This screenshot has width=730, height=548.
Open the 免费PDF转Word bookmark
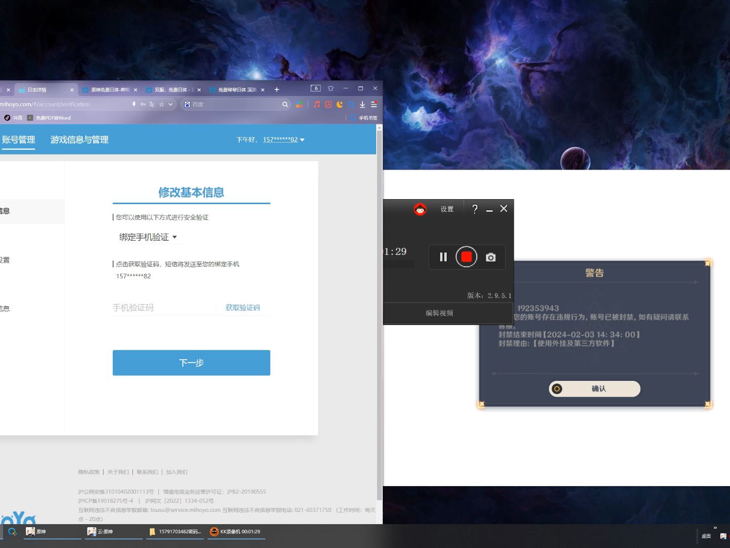49,118
